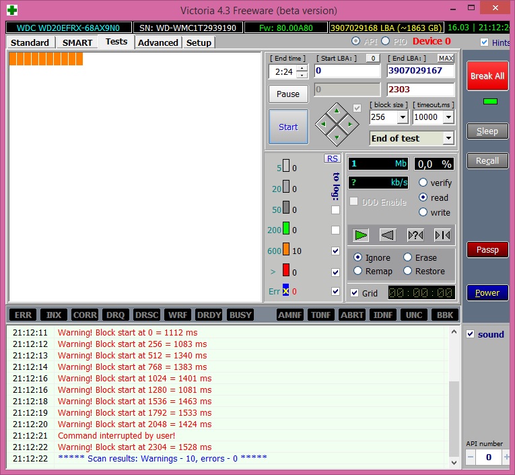Select the verify scan mode
The width and height of the screenshot is (515, 475).
click(x=436, y=183)
